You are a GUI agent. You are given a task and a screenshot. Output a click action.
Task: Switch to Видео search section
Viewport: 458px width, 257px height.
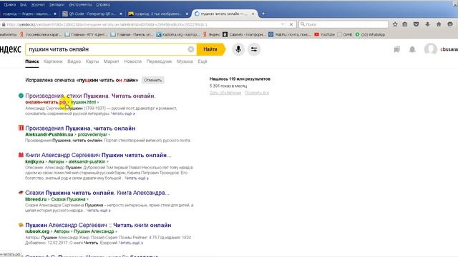click(74, 61)
